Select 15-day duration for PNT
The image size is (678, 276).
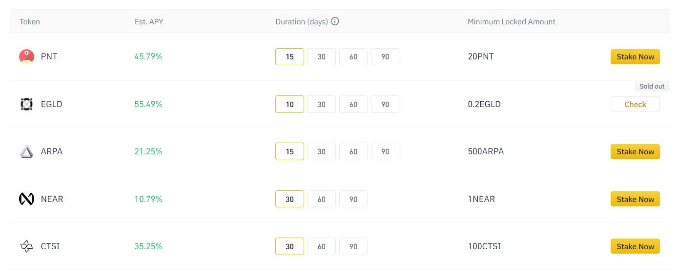point(289,56)
